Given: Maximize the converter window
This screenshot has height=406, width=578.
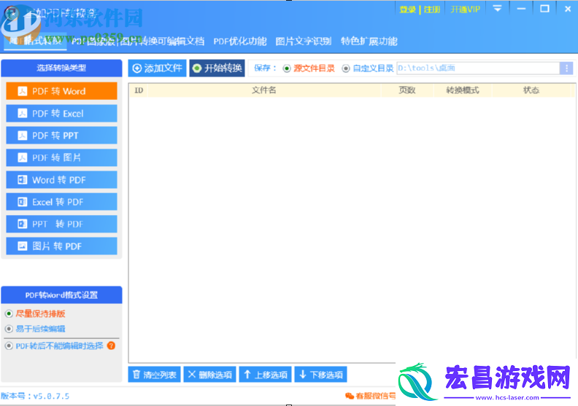Looking at the screenshot, I should coord(545,9).
